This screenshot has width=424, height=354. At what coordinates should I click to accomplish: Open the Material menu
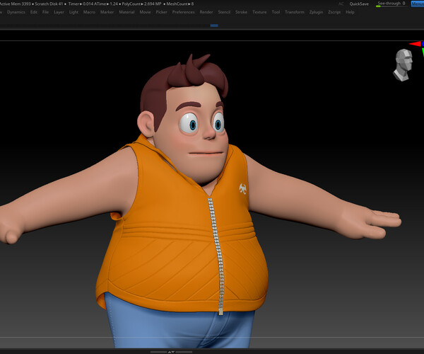pyautogui.click(x=126, y=12)
